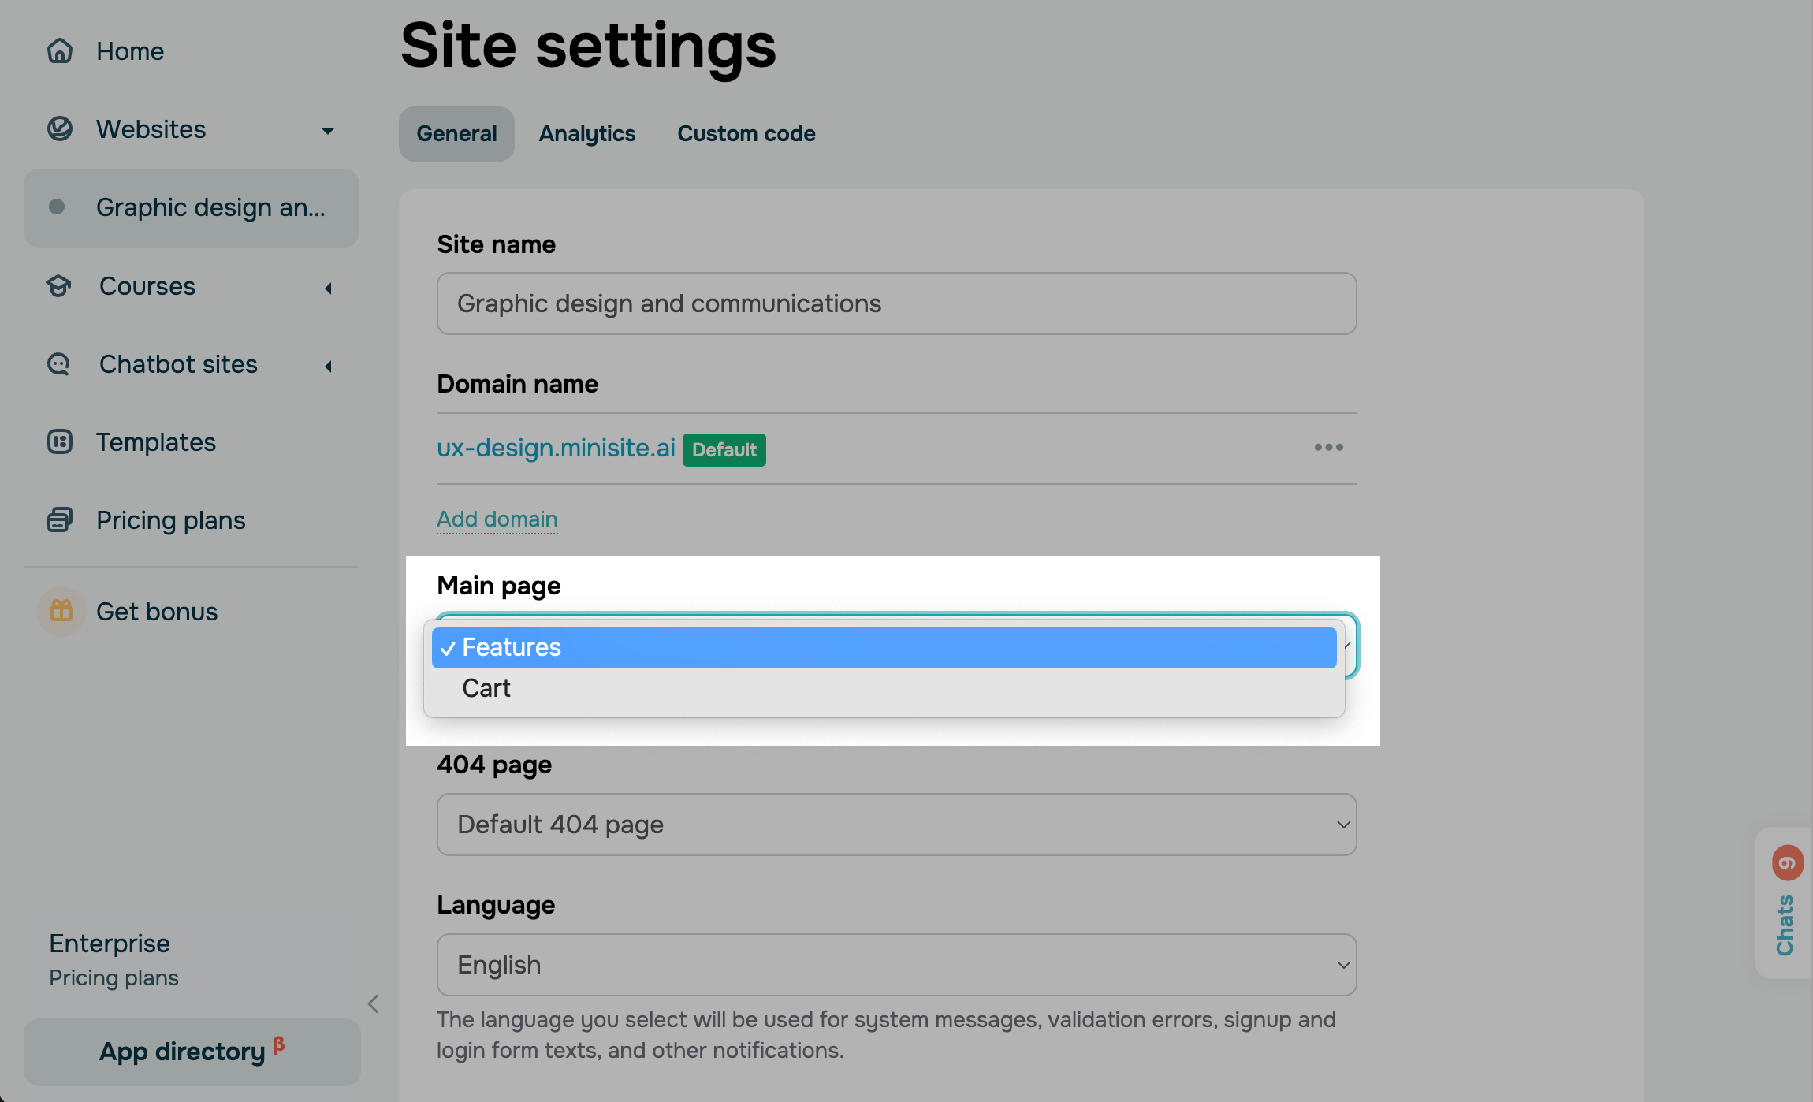Expand the Courses submenu arrow
Screen dimensions: 1813x1102
[328, 289]
